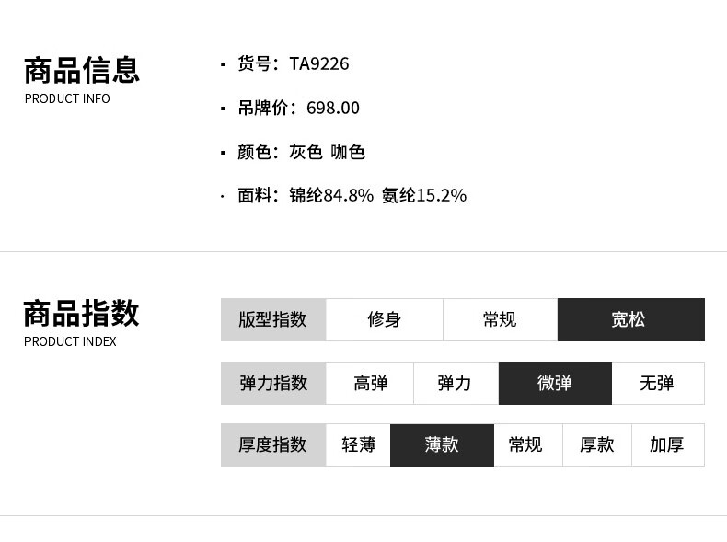The width and height of the screenshot is (727, 542).
Task: Click the highlighted 薄款 thickness cell
Action: pos(443,445)
